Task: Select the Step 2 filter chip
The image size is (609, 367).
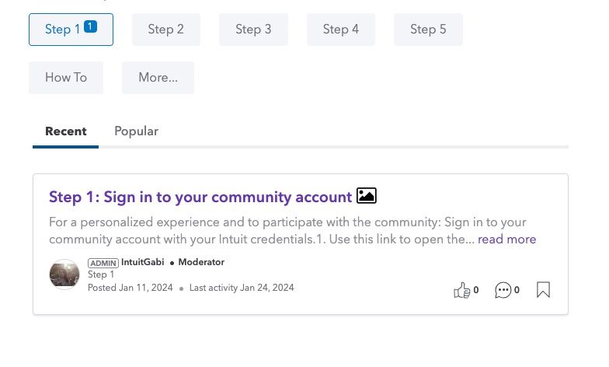Action: tap(166, 30)
